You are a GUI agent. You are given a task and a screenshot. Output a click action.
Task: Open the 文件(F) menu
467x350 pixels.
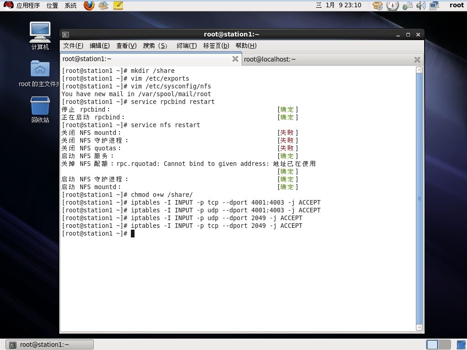[73, 46]
